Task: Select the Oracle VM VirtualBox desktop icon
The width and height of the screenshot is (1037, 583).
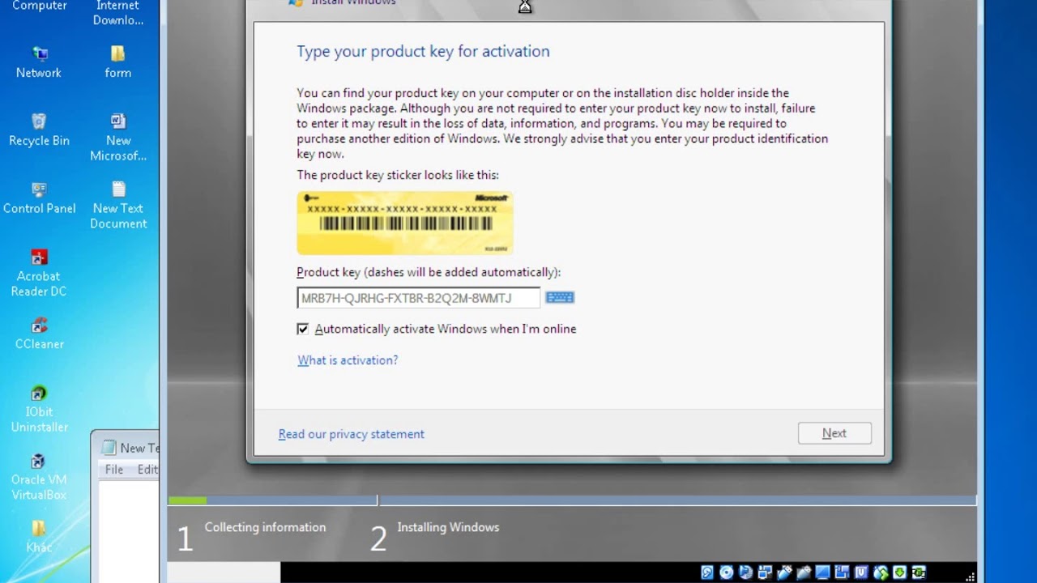Action: [39, 477]
